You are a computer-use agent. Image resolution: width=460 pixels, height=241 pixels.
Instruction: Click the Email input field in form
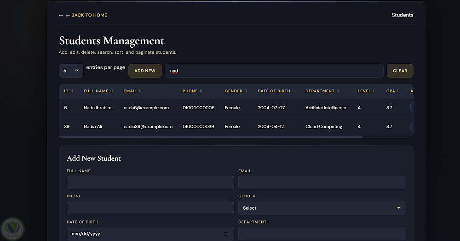tap(322, 182)
